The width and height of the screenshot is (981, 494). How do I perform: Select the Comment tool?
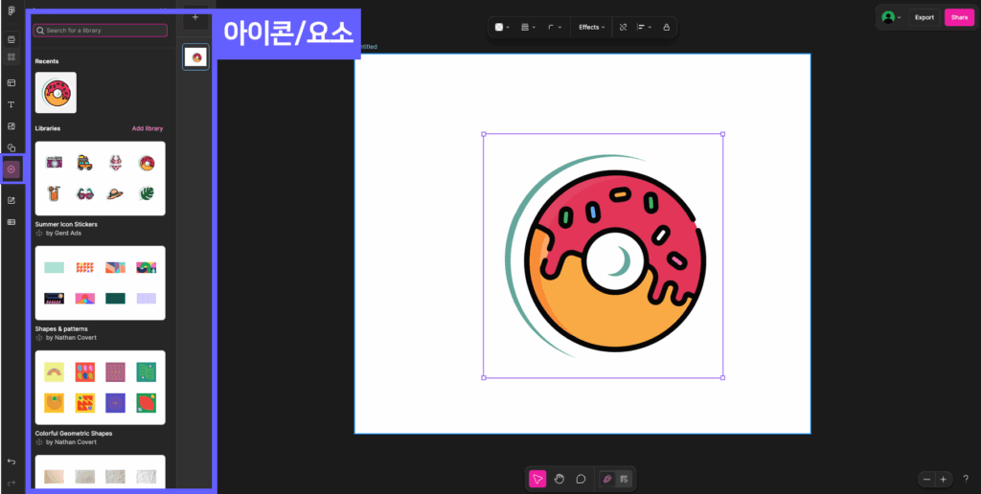click(581, 479)
